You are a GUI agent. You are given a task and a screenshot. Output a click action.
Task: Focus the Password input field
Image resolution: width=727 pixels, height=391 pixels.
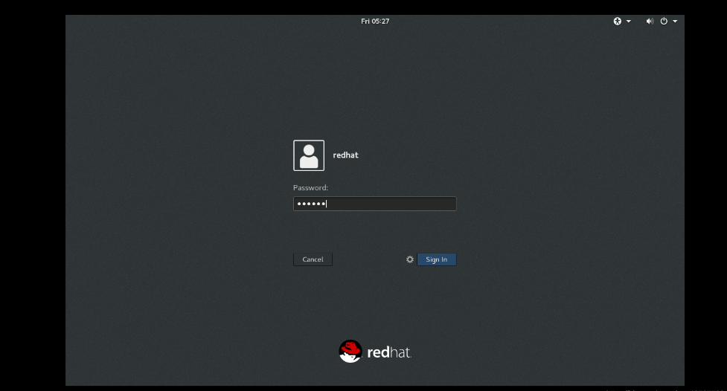[x=374, y=204]
